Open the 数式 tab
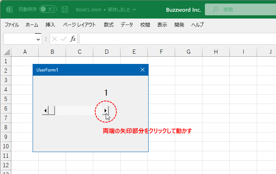The image size is (276, 174). pos(108,25)
